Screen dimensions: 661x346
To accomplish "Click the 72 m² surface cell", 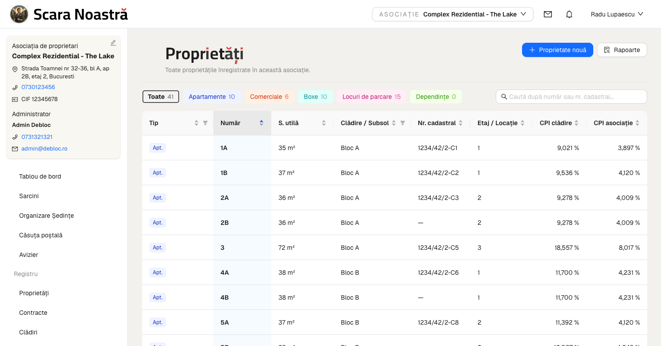I will pyautogui.click(x=286, y=248).
